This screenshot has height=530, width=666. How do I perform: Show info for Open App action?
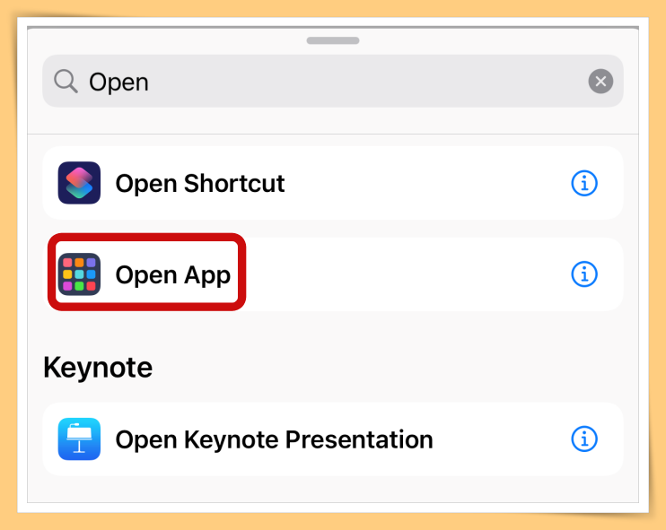(x=584, y=274)
